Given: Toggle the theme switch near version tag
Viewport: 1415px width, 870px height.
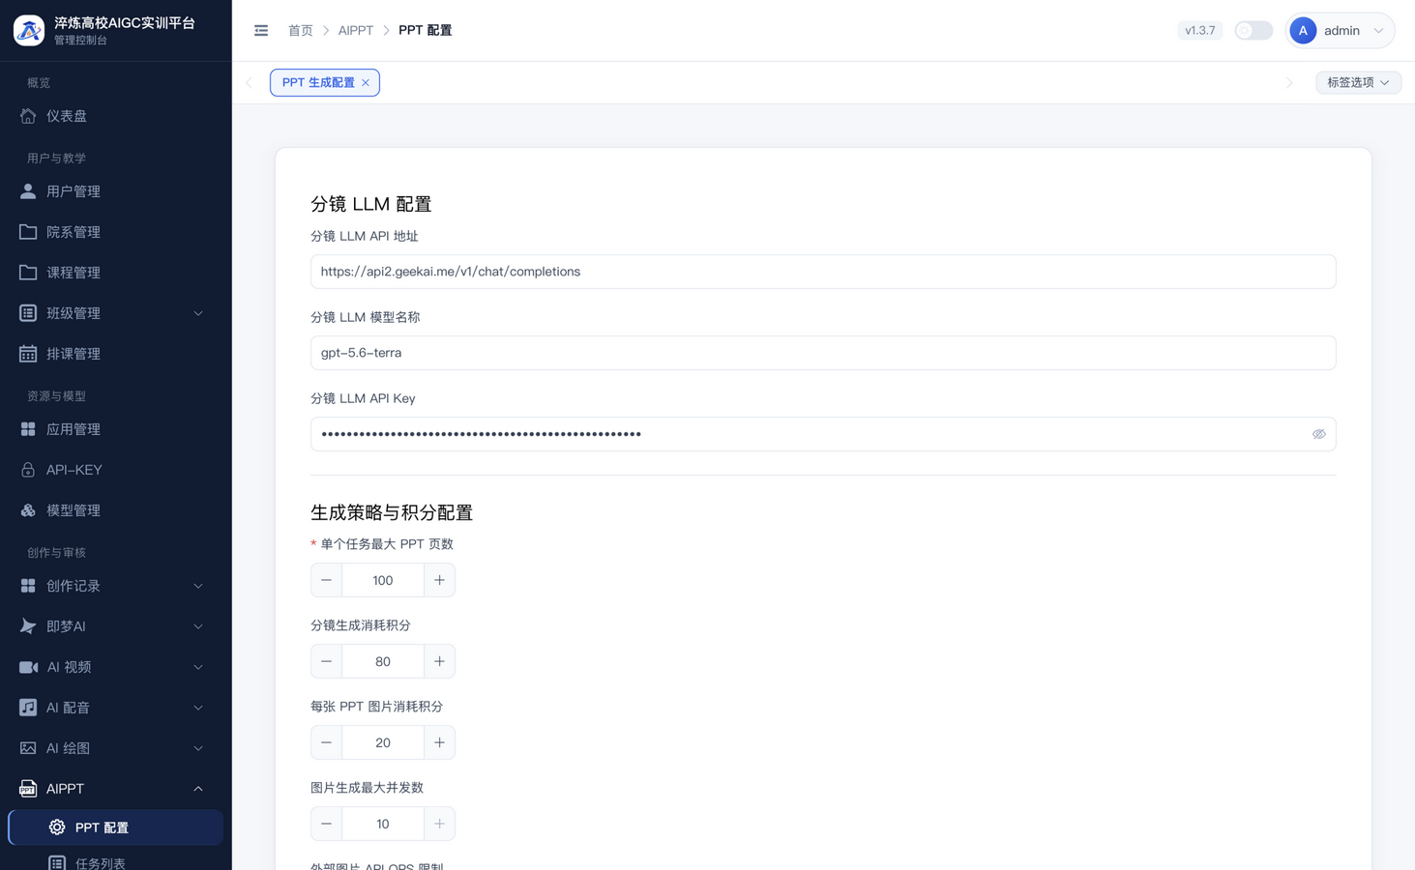Looking at the screenshot, I should tap(1253, 31).
